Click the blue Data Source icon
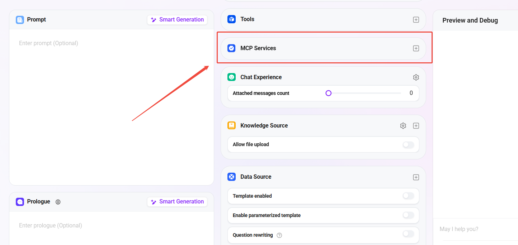This screenshot has height=245, width=518. [x=231, y=177]
